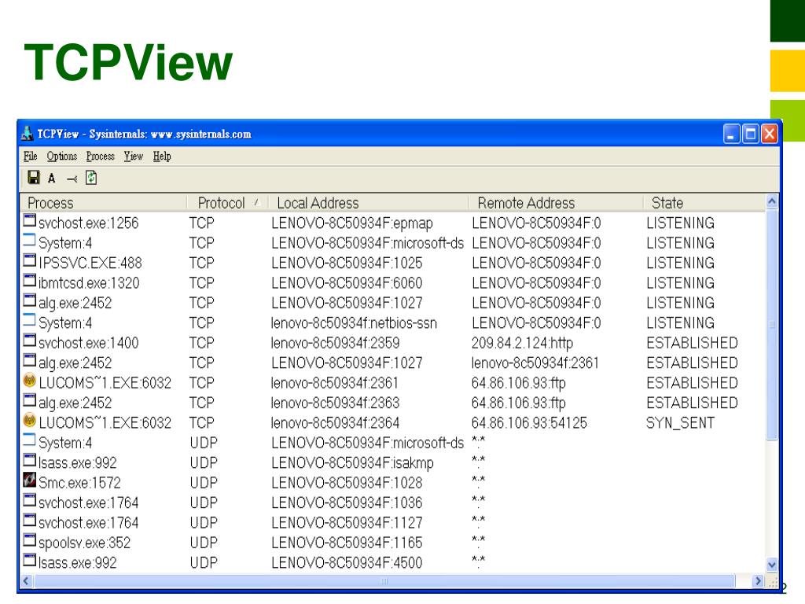Open the Process menu
Viewport: 805px width, 604px height.
coord(100,157)
